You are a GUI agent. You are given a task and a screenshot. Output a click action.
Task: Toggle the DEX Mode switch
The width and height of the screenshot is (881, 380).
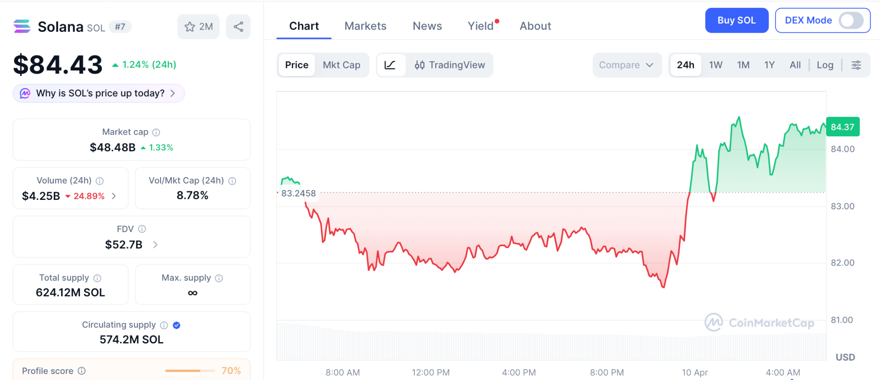[x=851, y=20]
